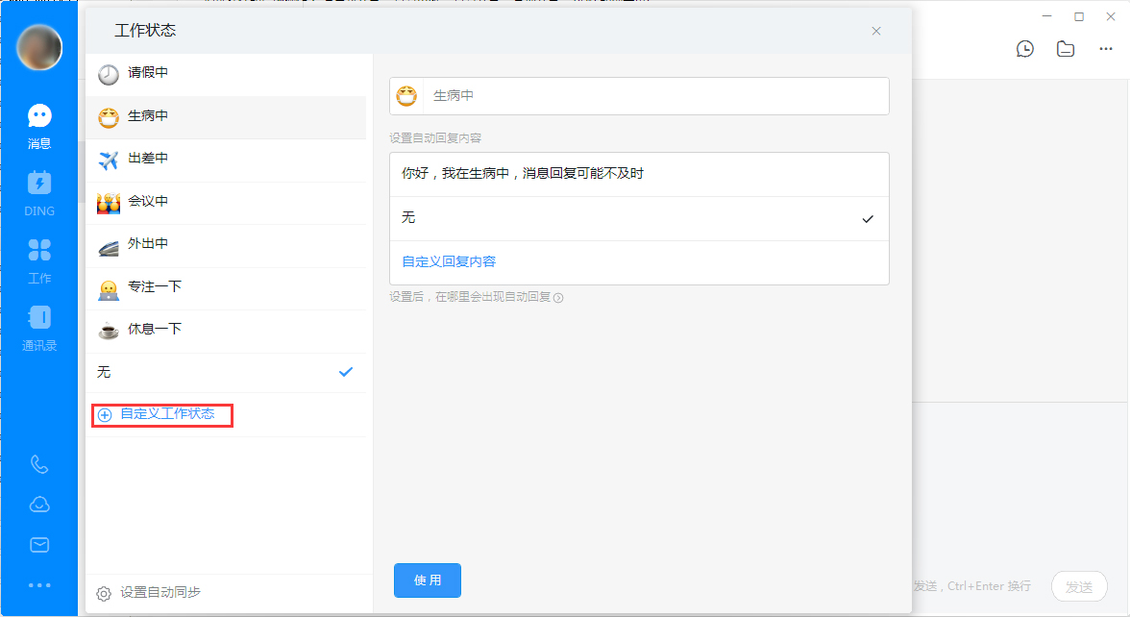Select the DING sidebar icon
1130x617 pixels.
(38, 192)
